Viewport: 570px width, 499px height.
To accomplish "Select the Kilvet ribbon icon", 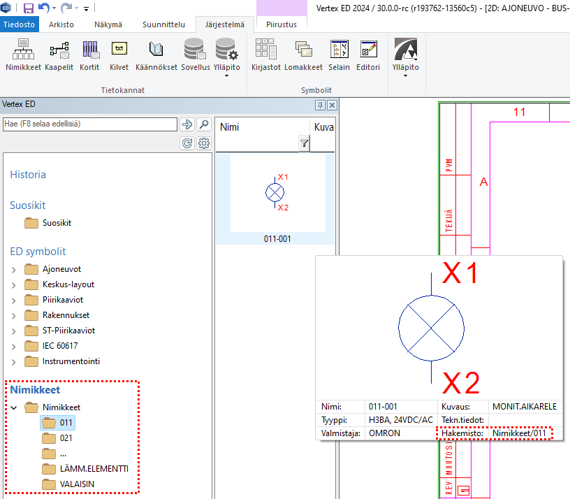I will (x=119, y=55).
